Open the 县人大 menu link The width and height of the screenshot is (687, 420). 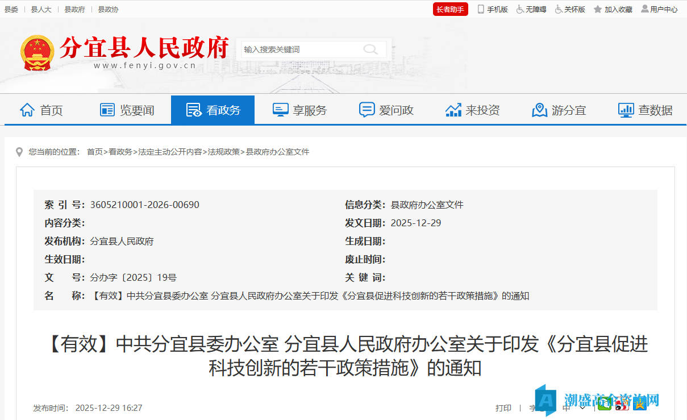tap(40, 9)
